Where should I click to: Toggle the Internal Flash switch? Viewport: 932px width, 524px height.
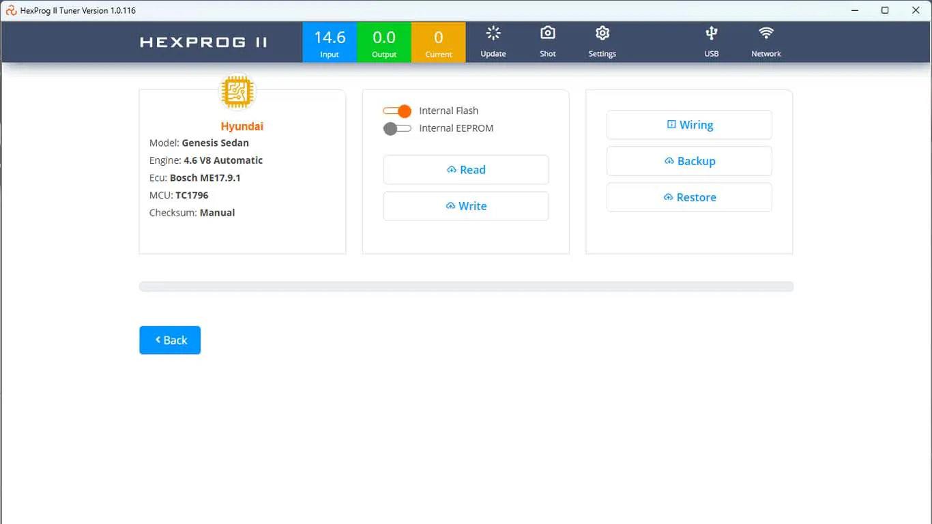point(397,111)
